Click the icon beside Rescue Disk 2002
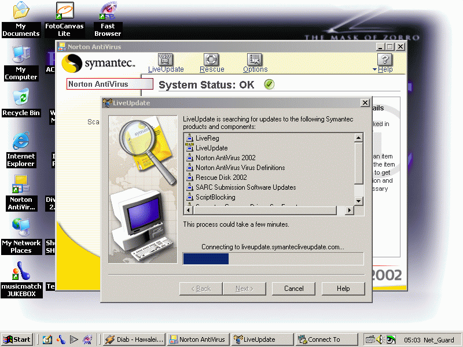The height and width of the screenshot is (347, 463). pos(190,178)
